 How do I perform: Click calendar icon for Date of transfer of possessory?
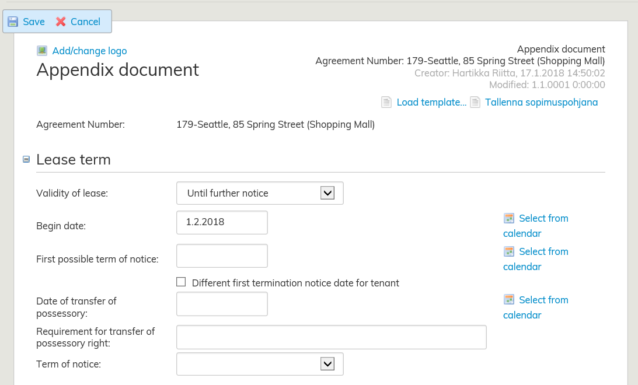pyautogui.click(x=509, y=300)
